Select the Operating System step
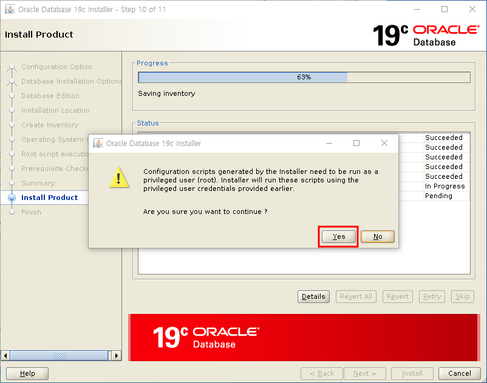Image resolution: width=487 pixels, height=383 pixels. tap(55, 139)
